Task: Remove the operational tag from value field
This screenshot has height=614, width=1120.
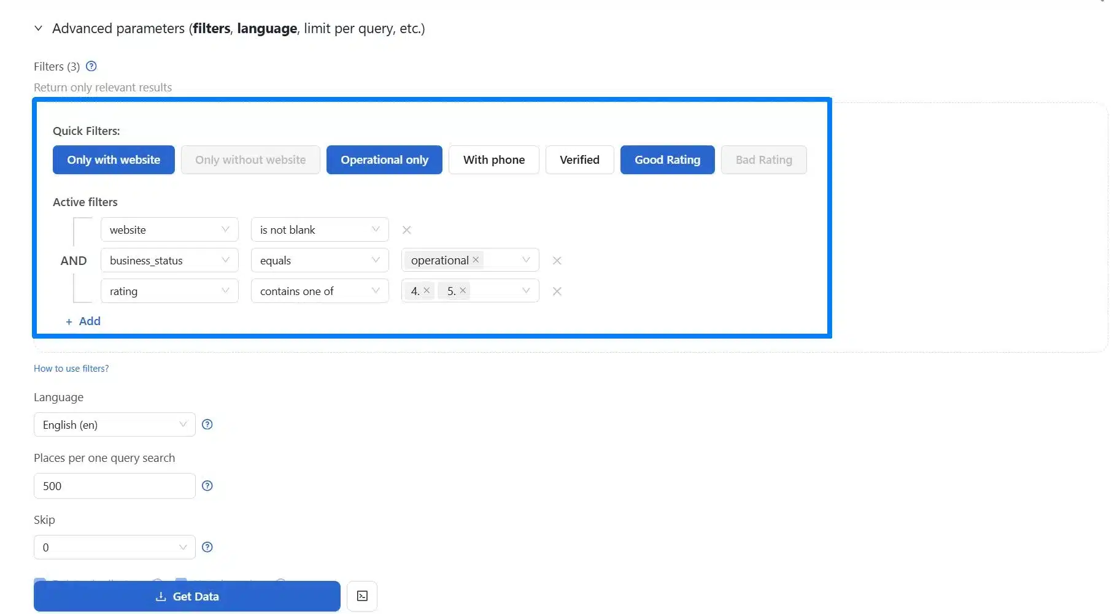Action: [x=476, y=260]
